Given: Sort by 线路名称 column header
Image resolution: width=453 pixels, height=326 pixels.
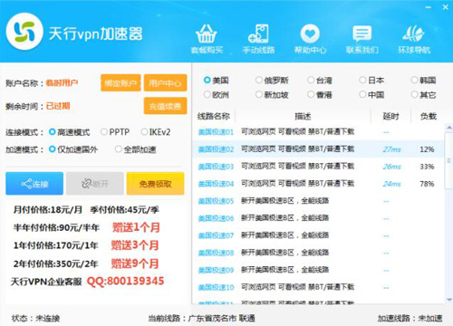Looking at the screenshot, I should pos(214,116).
